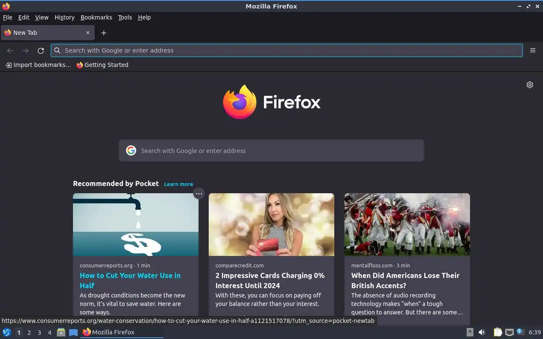
Task: Open the Help menu
Action: tap(144, 17)
